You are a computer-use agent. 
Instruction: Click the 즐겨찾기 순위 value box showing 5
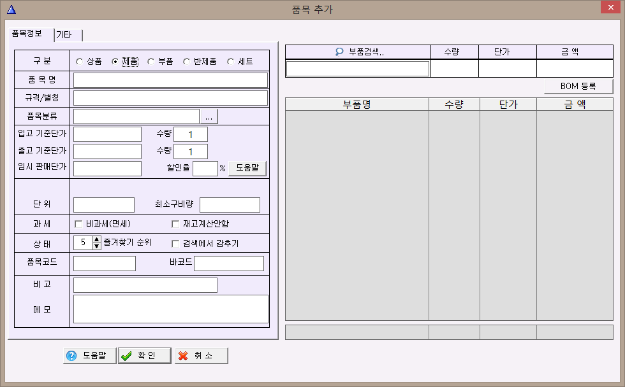pos(83,243)
